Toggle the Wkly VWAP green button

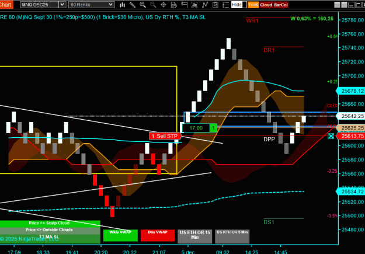(120, 235)
